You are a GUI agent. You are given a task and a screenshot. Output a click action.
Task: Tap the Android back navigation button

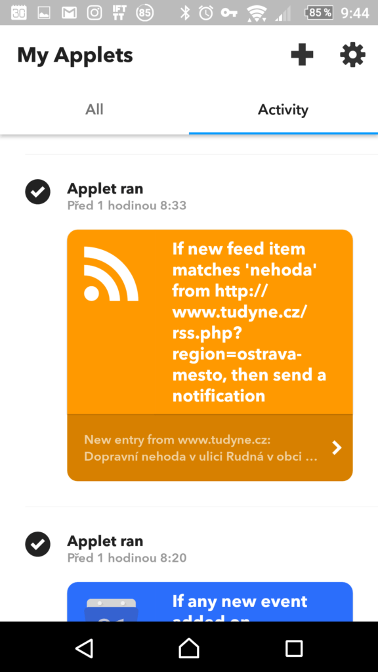click(84, 648)
